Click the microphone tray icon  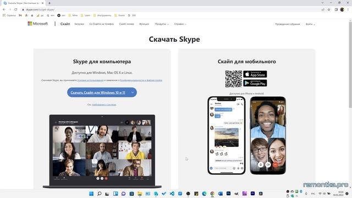(306, 194)
